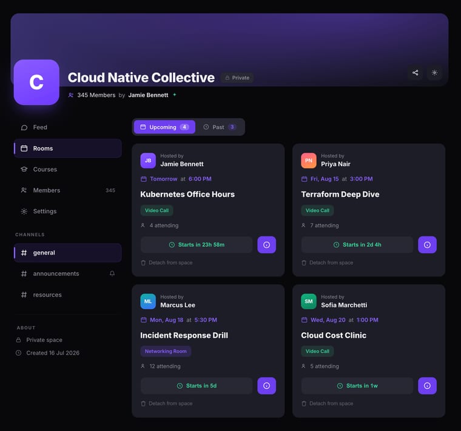461x431 pixels.
Task: Click the Fri, Aug 15 date
Action: tap(325, 179)
